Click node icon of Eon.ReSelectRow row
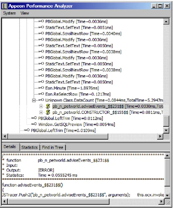The width and height of the screenshot is (173, 214). (x=41, y=94)
